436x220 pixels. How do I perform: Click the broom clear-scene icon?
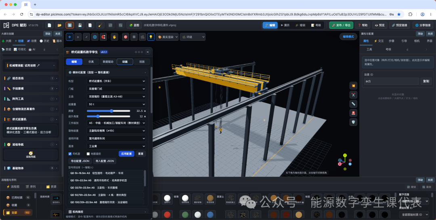100,25
